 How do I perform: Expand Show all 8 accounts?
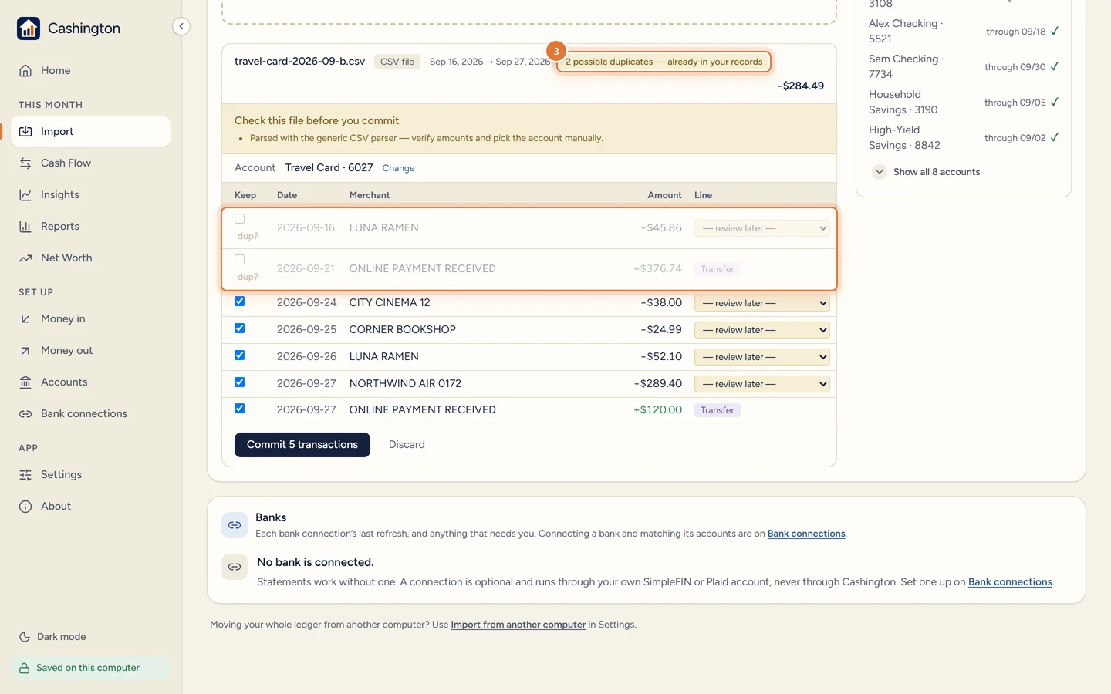[927, 172]
